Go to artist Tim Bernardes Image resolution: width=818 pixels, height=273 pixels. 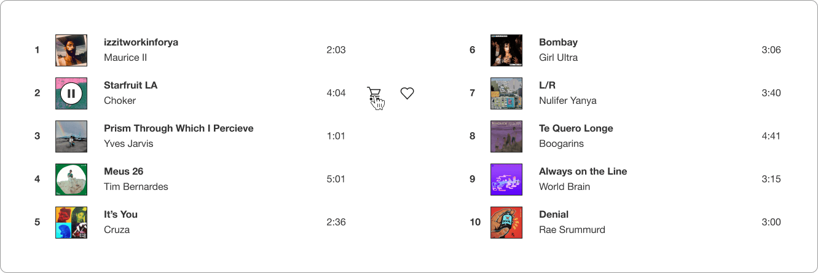(x=136, y=187)
